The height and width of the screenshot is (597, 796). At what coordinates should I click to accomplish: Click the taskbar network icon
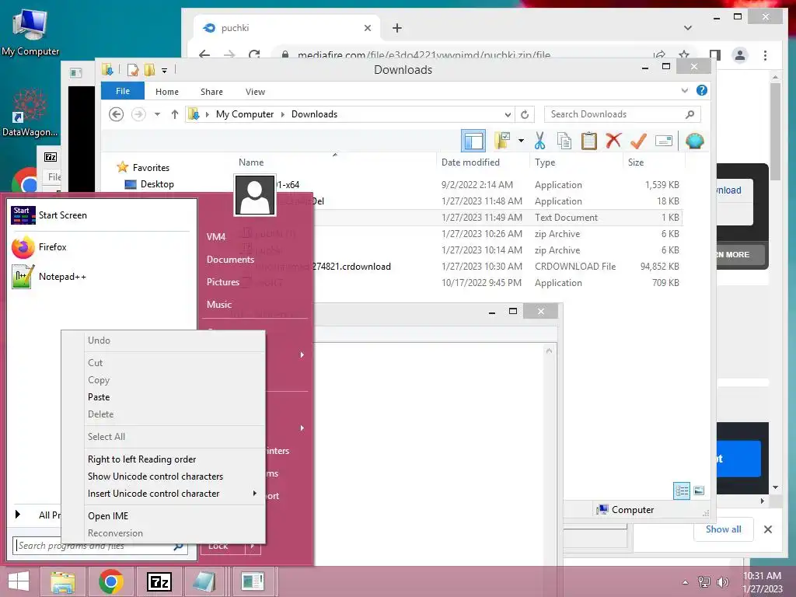point(703,581)
